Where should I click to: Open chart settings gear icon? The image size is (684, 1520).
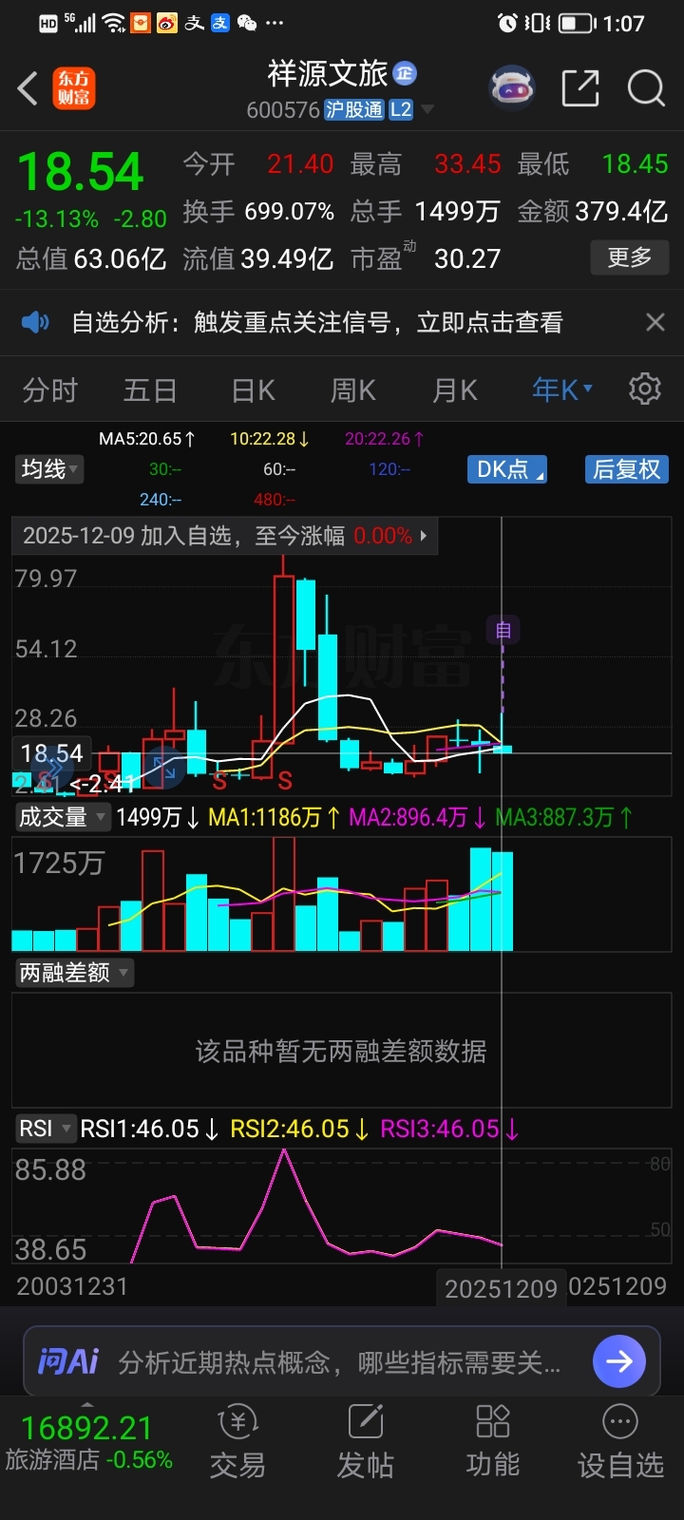pyautogui.click(x=645, y=389)
